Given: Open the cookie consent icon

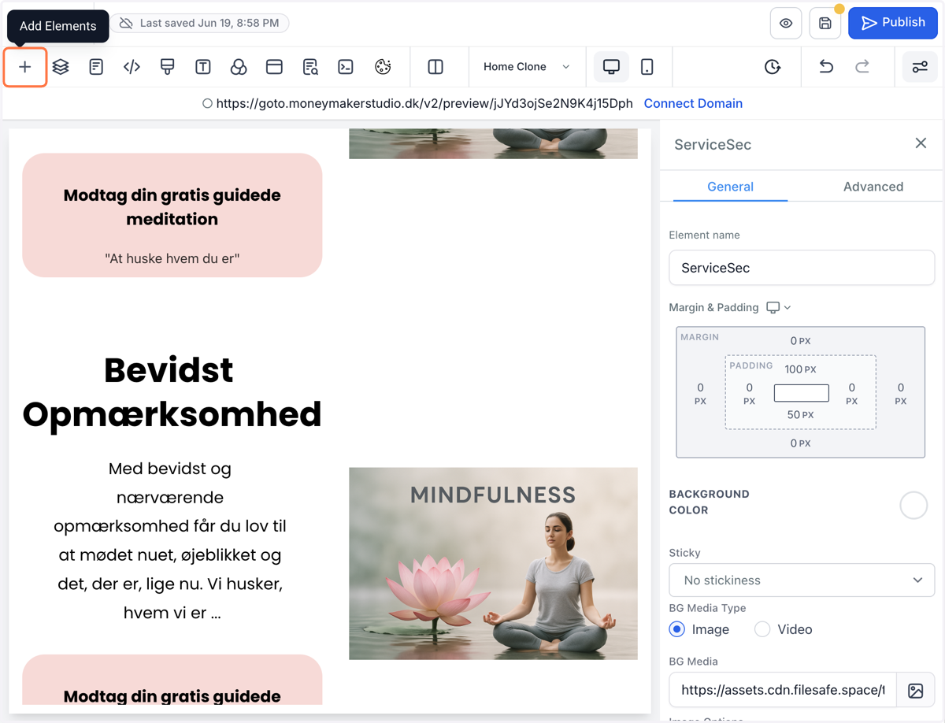Looking at the screenshot, I should pos(383,67).
